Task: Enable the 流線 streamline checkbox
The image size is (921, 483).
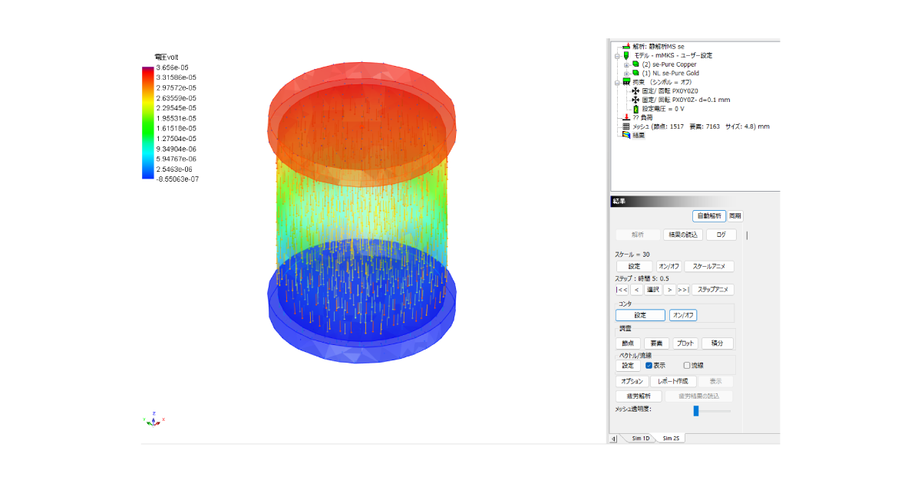Action: (x=687, y=366)
